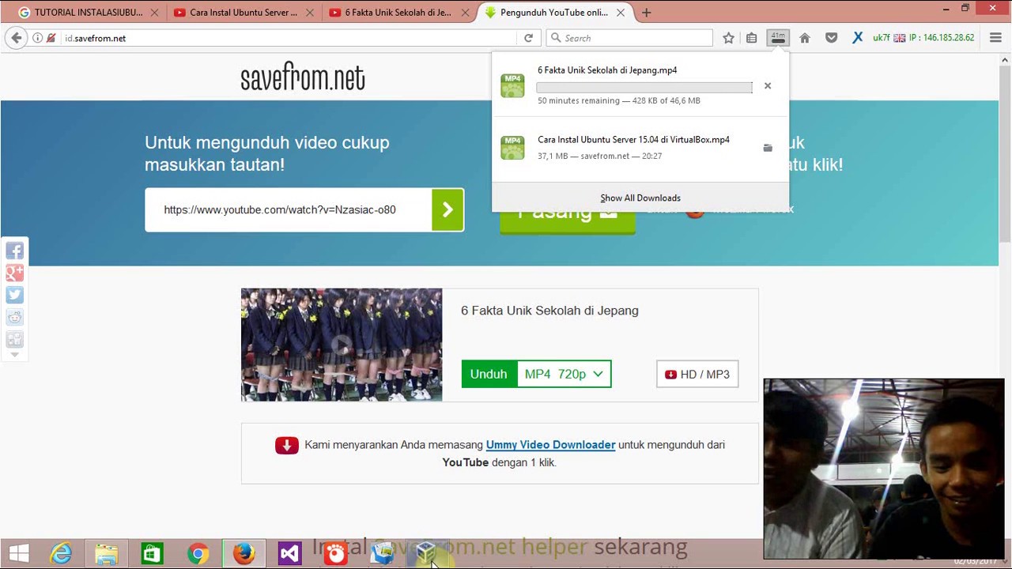Click the green Pasang button

567,222
